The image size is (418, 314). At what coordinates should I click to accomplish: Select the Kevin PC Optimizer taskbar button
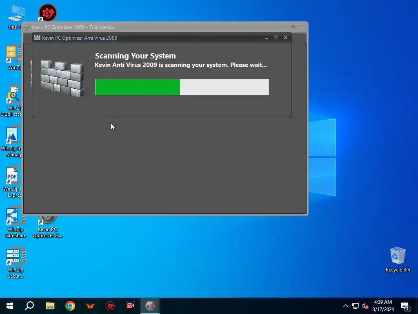click(150, 306)
